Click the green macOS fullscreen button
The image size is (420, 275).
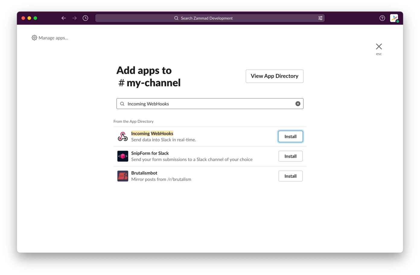click(35, 18)
